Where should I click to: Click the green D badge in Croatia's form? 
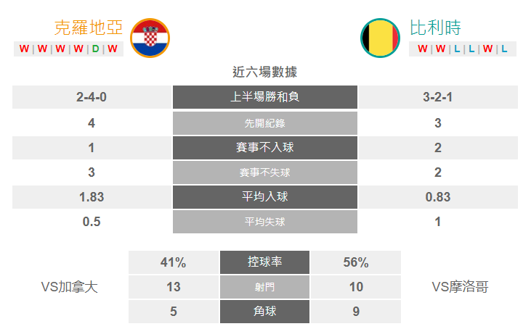[x=96, y=49]
